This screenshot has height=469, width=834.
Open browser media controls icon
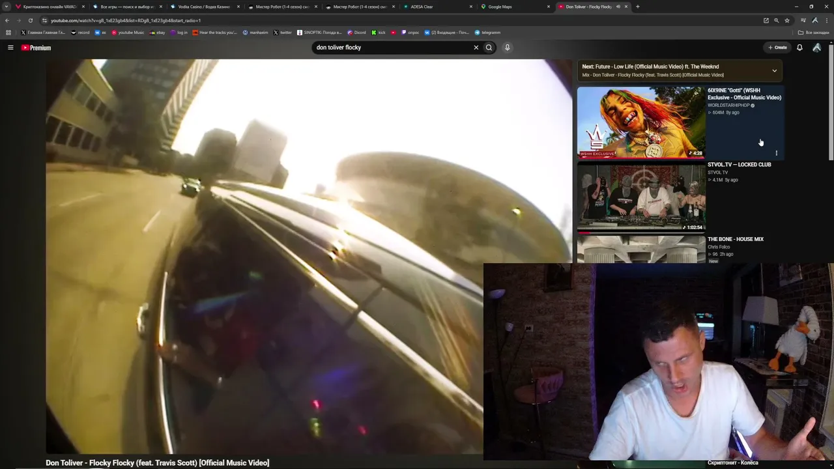(803, 20)
